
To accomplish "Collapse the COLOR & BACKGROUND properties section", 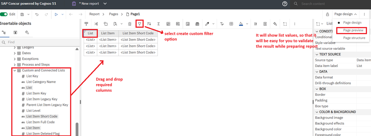I will click(x=316, y=112).
